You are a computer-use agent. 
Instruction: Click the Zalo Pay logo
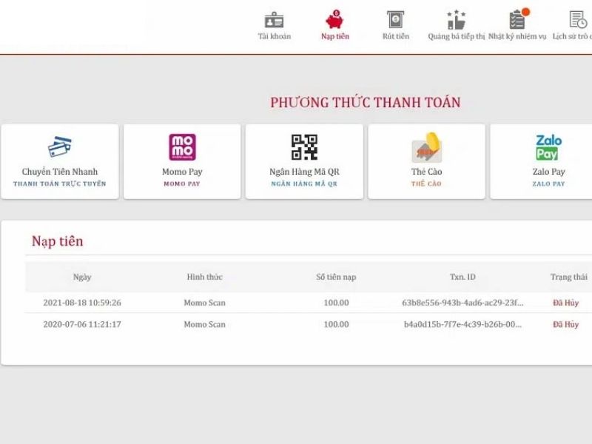[548, 147]
